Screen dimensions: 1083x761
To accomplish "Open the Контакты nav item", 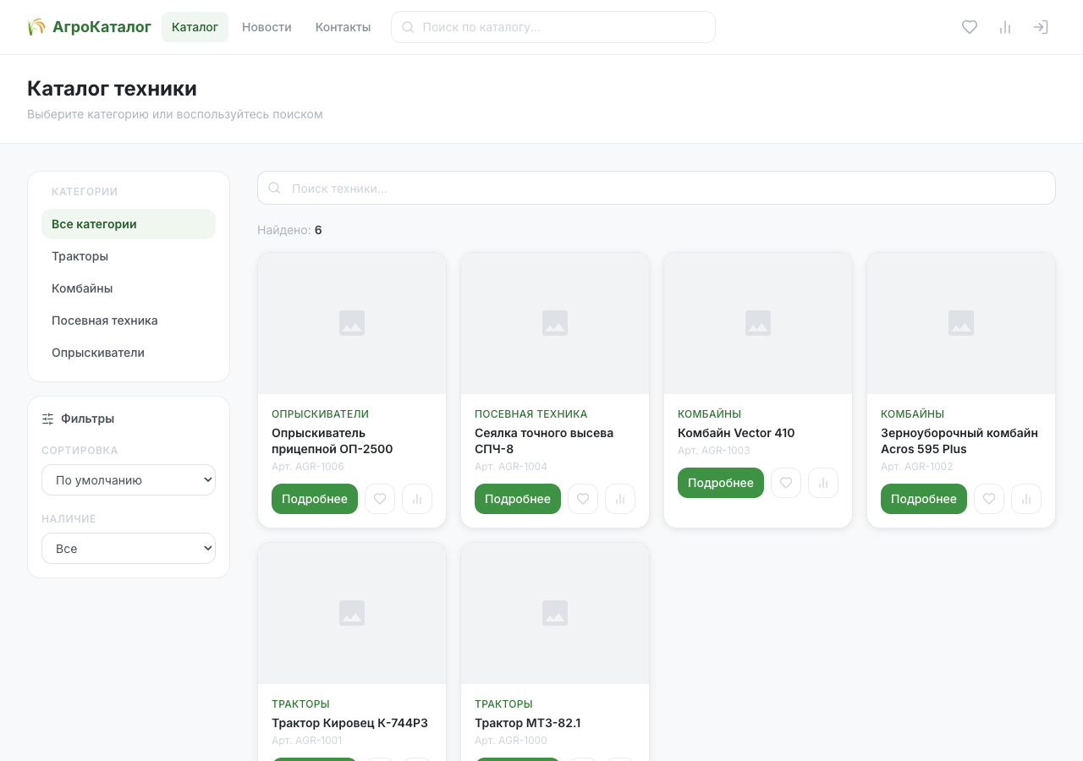I will 343,27.
